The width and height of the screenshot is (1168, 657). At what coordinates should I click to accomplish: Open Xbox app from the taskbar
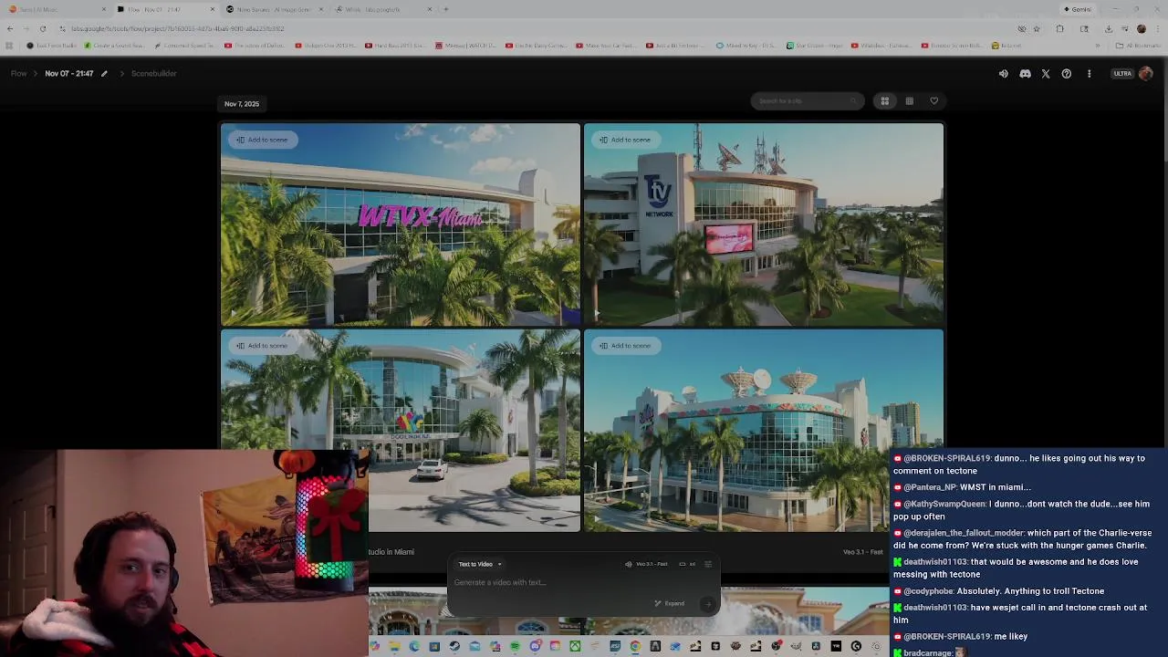576,646
